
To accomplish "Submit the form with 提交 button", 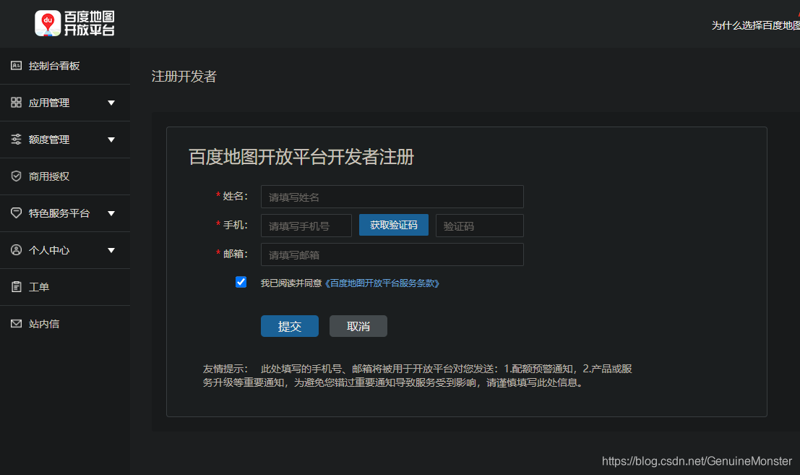I will pos(289,326).
